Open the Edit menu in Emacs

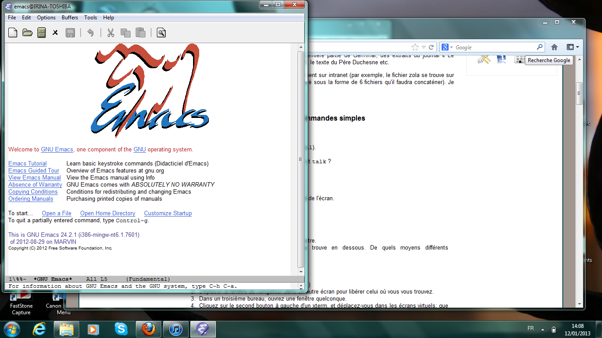click(26, 18)
